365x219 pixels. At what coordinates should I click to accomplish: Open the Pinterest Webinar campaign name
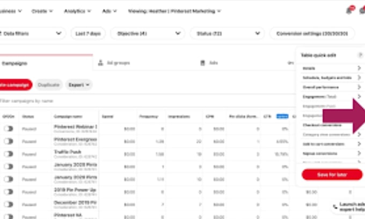click(75, 126)
